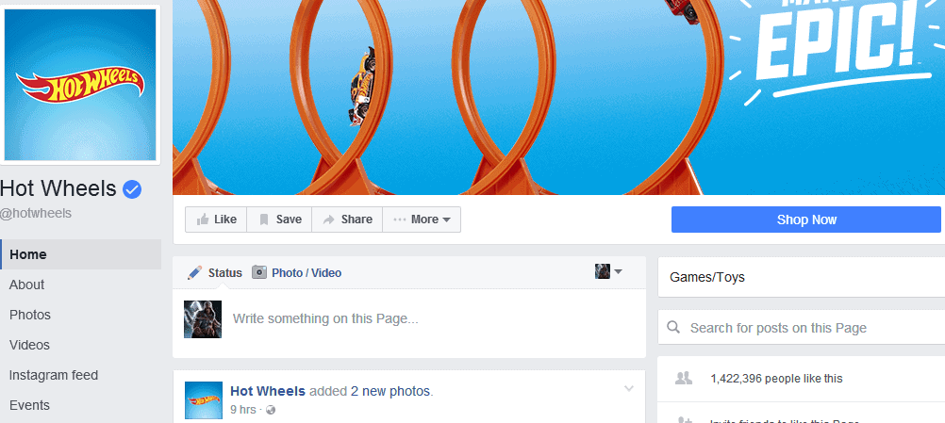Click the people icon beside likes count
Image resolution: width=945 pixels, height=423 pixels.
684,379
